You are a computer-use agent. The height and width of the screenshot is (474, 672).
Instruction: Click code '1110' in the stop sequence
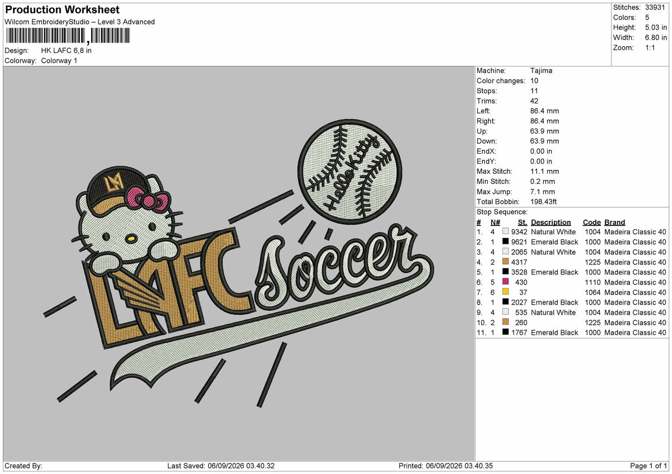[592, 282]
